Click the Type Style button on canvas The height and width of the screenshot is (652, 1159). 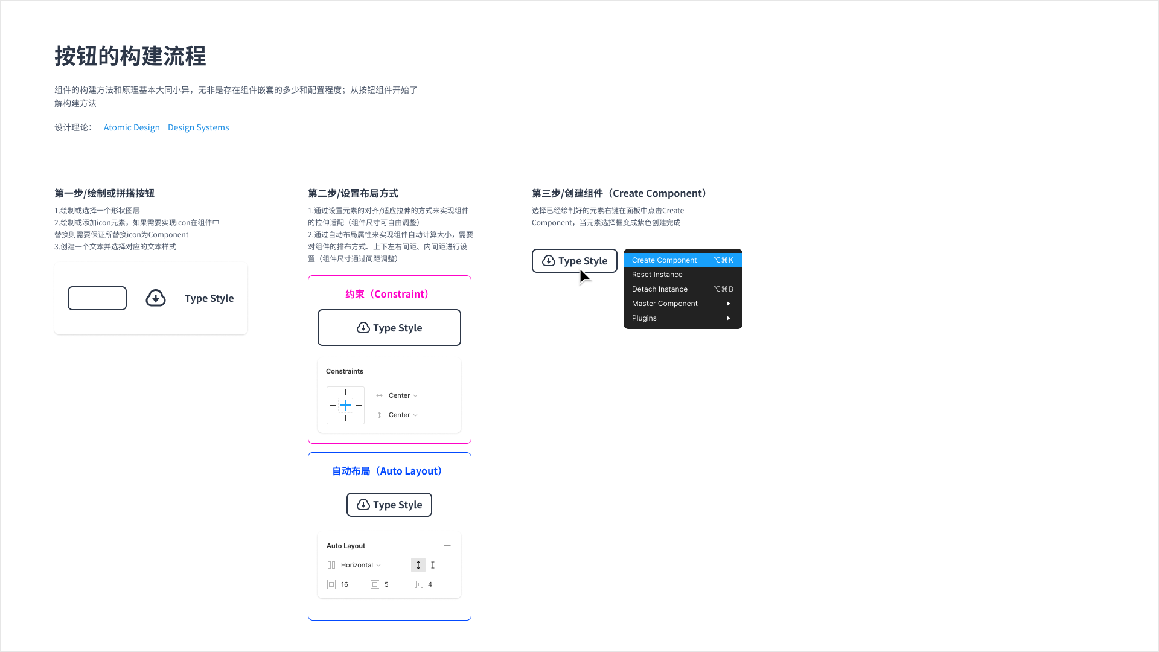click(x=574, y=260)
